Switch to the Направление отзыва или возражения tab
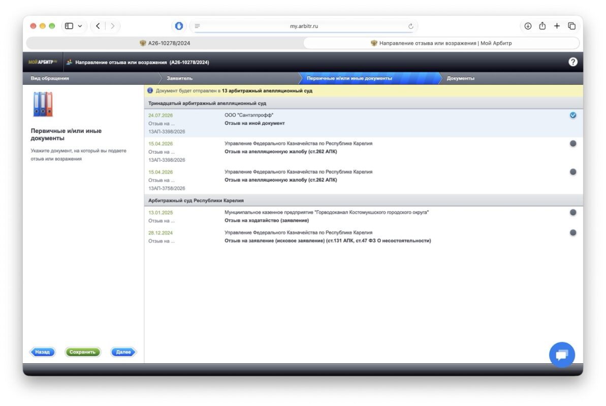Viewport: 606px width, 406px height. [x=441, y=43]
